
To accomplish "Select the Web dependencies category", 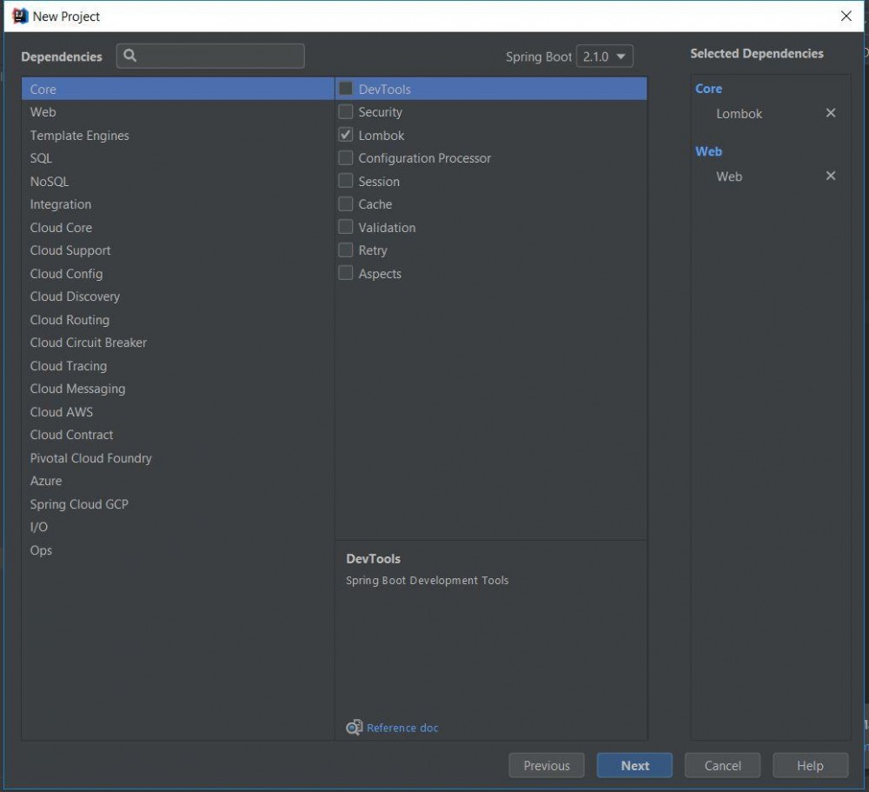I will tap(42, 111).
